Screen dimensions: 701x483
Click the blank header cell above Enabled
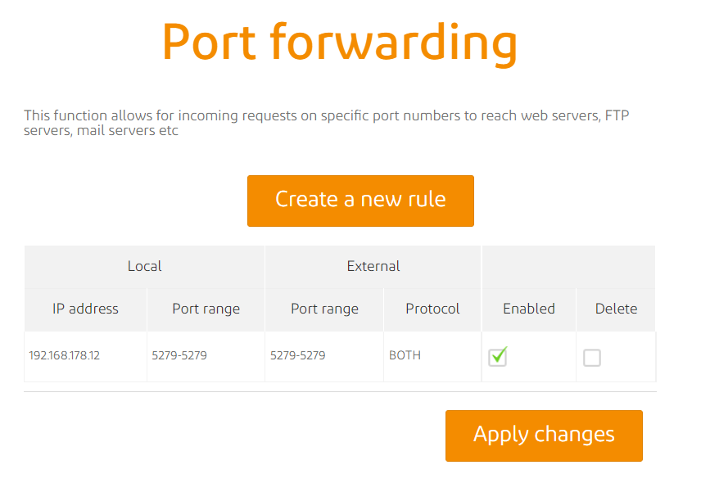(568, 266)
